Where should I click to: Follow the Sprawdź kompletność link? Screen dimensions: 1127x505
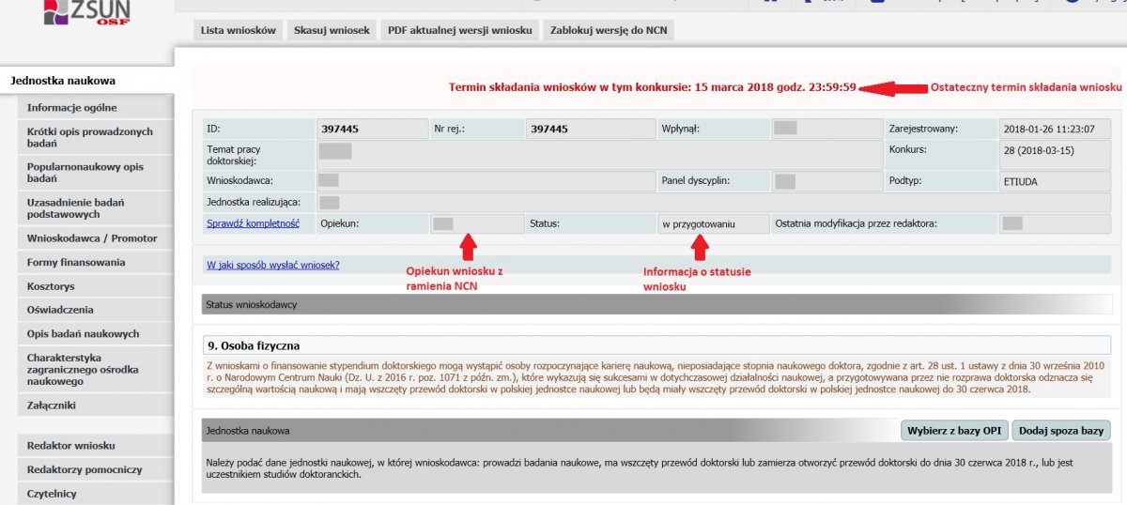click(253, 223)
